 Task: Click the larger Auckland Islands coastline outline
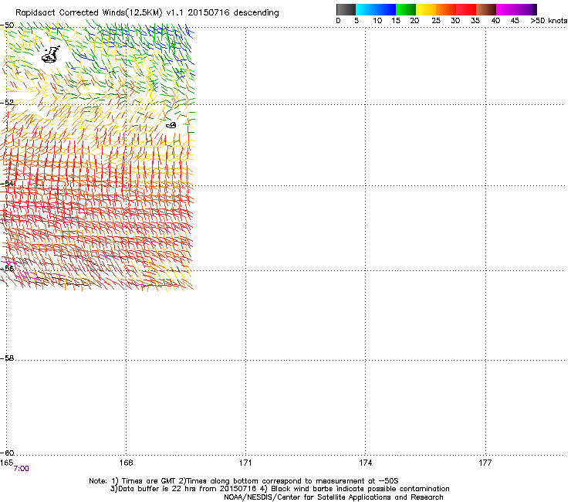point(50,55)
